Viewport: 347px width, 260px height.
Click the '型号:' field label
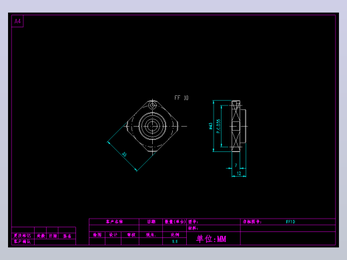193,222
